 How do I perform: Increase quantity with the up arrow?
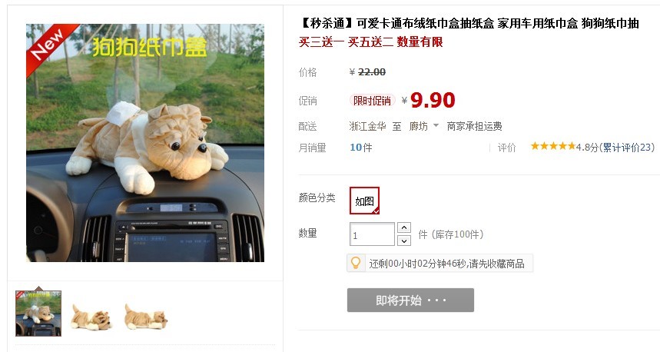[x=404, y=227]
